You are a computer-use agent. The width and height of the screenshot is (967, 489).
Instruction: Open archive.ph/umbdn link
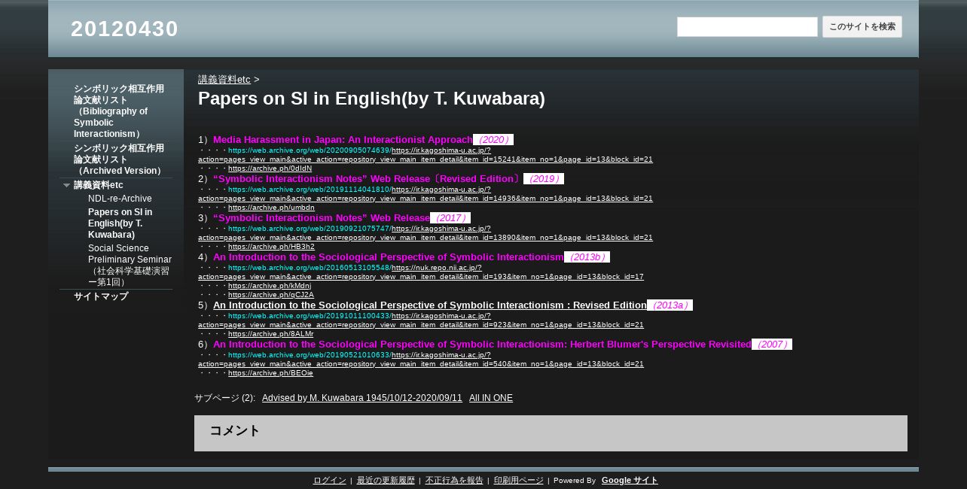pyautogui.click(x=271, y=208)
